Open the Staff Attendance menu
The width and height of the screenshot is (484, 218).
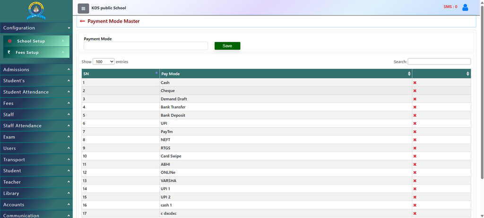tap(36, 126)
